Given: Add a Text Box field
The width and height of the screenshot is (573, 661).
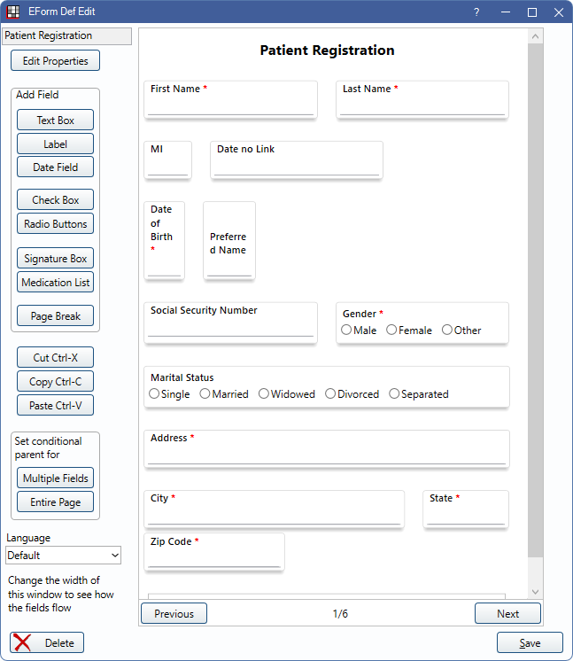Looking at the screenshot, I should [x=55, y=121].
